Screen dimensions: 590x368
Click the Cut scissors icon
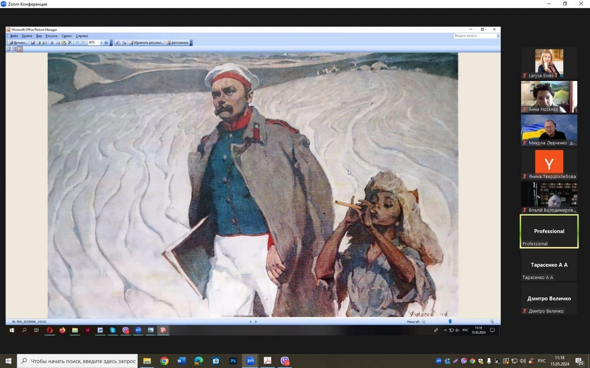point(52,43)
